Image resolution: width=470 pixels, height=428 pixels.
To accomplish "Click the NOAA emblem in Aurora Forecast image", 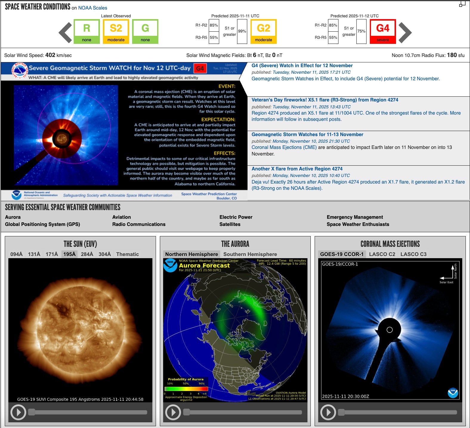I will click(170, 265).
